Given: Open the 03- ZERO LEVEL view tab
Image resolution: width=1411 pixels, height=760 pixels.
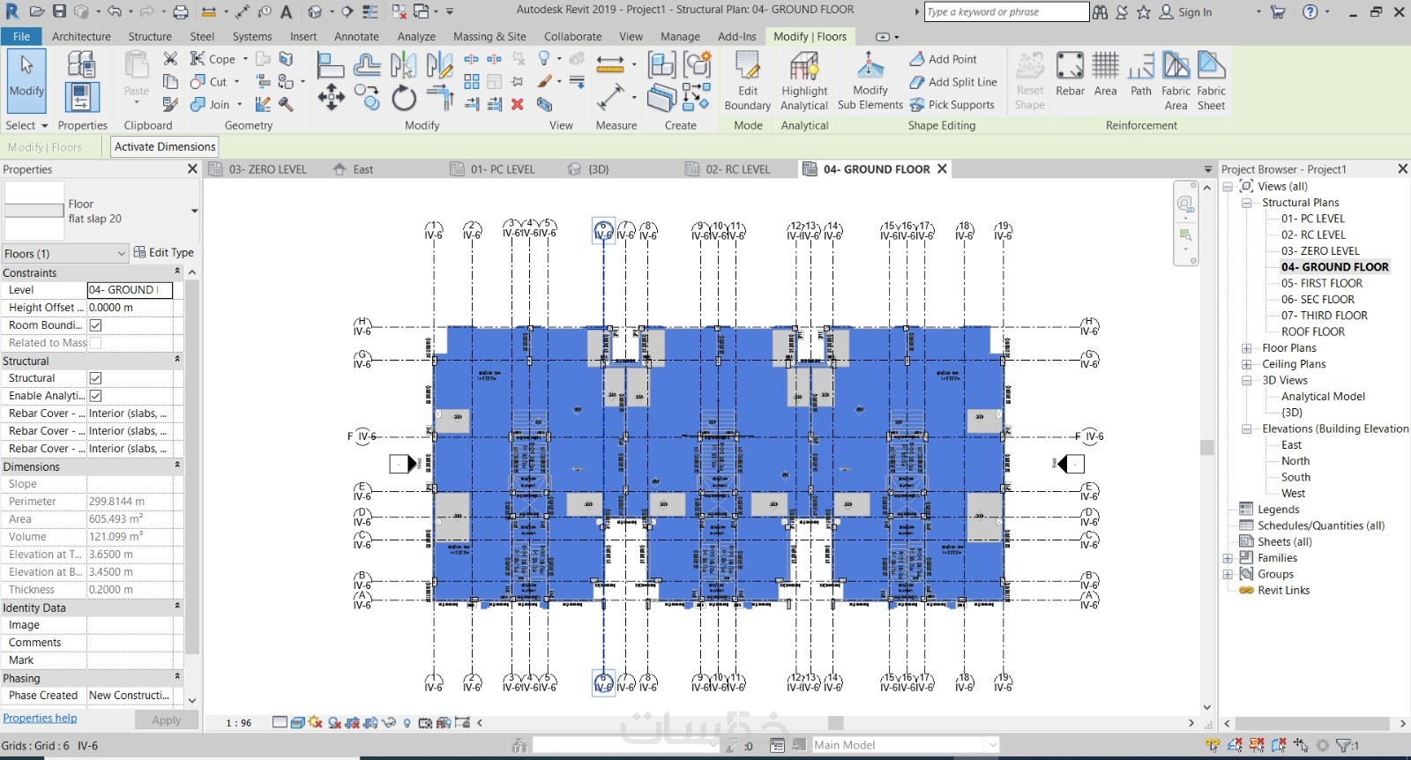Looking at the screenshot, I should tap(267, 169).
